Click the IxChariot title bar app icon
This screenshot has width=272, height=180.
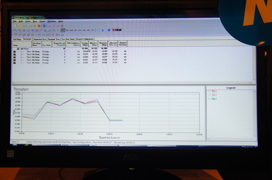click(x=13, y=17)
